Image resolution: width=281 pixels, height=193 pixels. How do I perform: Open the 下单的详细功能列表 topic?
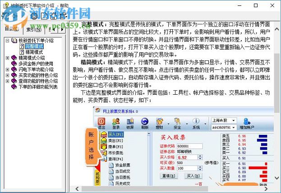coord(38,87)
